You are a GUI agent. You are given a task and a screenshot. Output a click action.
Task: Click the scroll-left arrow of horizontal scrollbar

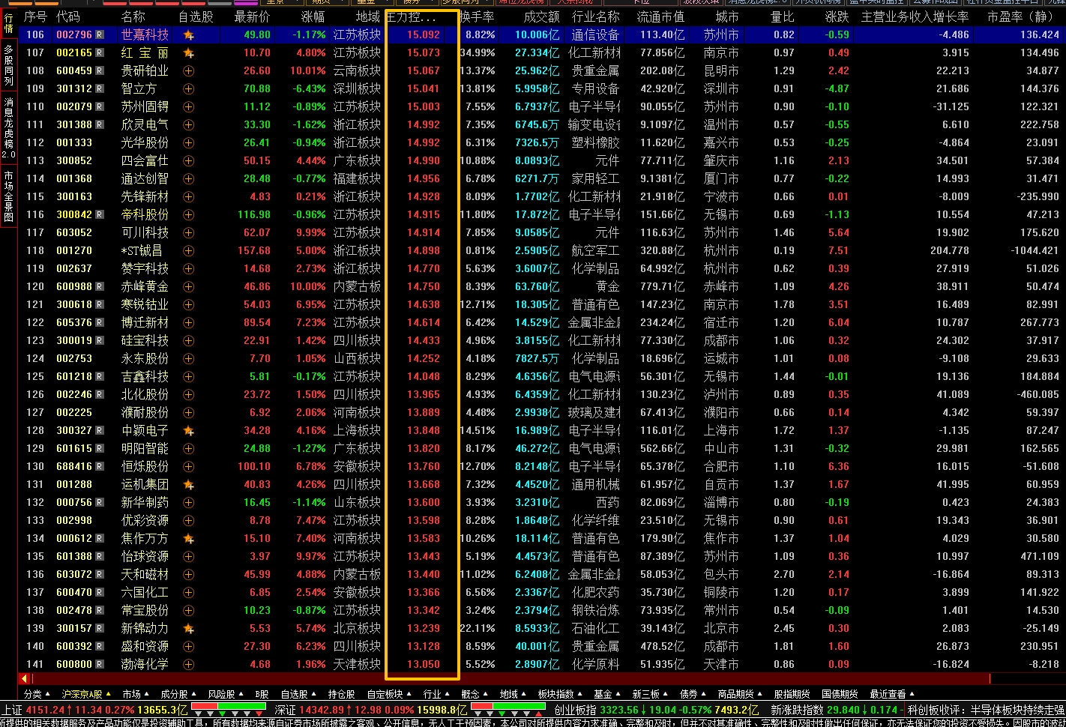(24, 678)
